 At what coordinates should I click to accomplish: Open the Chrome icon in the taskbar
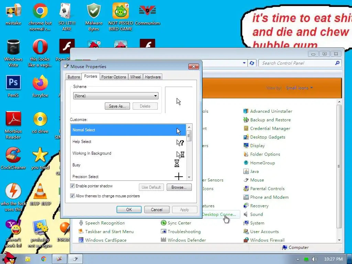pos(43,259)
